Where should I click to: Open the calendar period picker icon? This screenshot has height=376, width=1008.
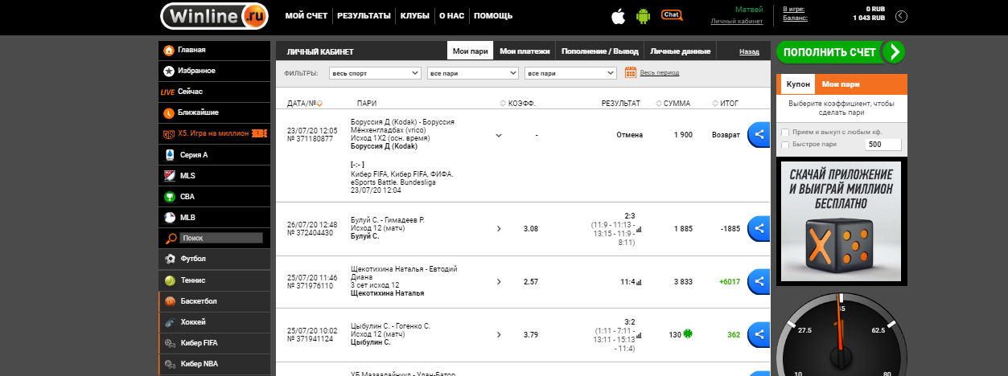coord(631,72)
